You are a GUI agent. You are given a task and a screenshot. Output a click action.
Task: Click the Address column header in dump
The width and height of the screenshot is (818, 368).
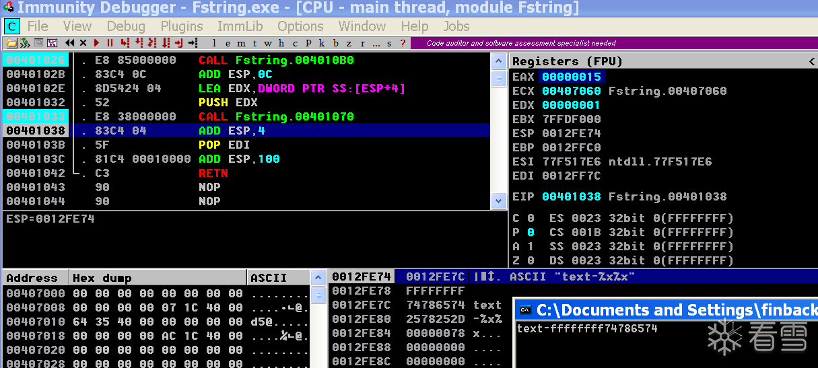click(x=36, y=278)
